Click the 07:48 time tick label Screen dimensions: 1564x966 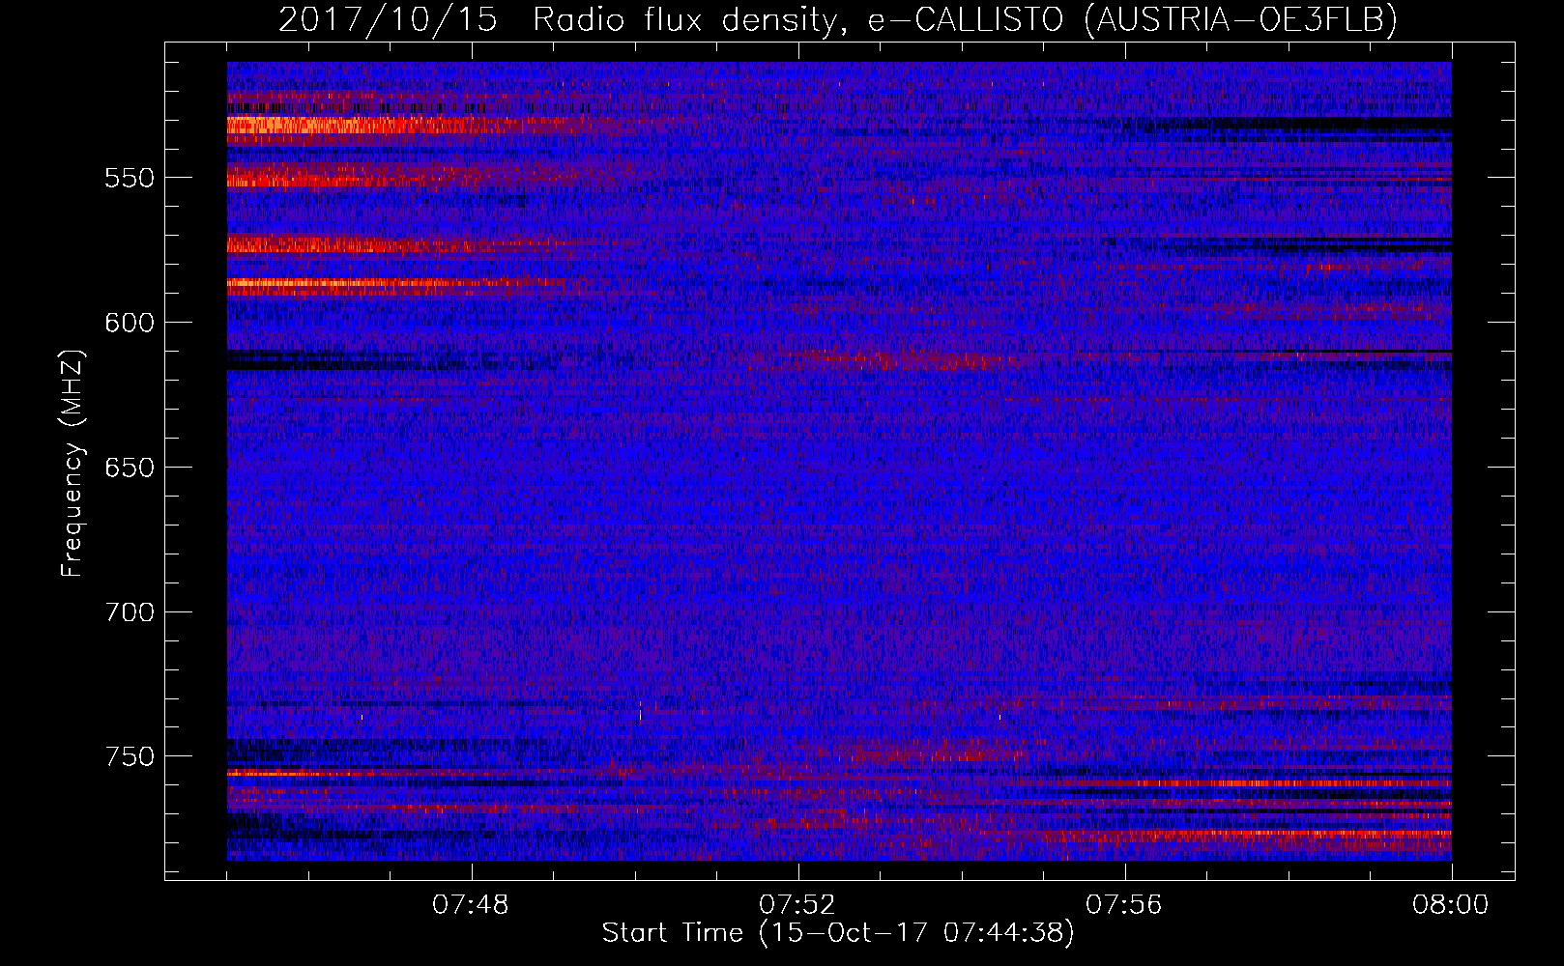click(471, 905)
